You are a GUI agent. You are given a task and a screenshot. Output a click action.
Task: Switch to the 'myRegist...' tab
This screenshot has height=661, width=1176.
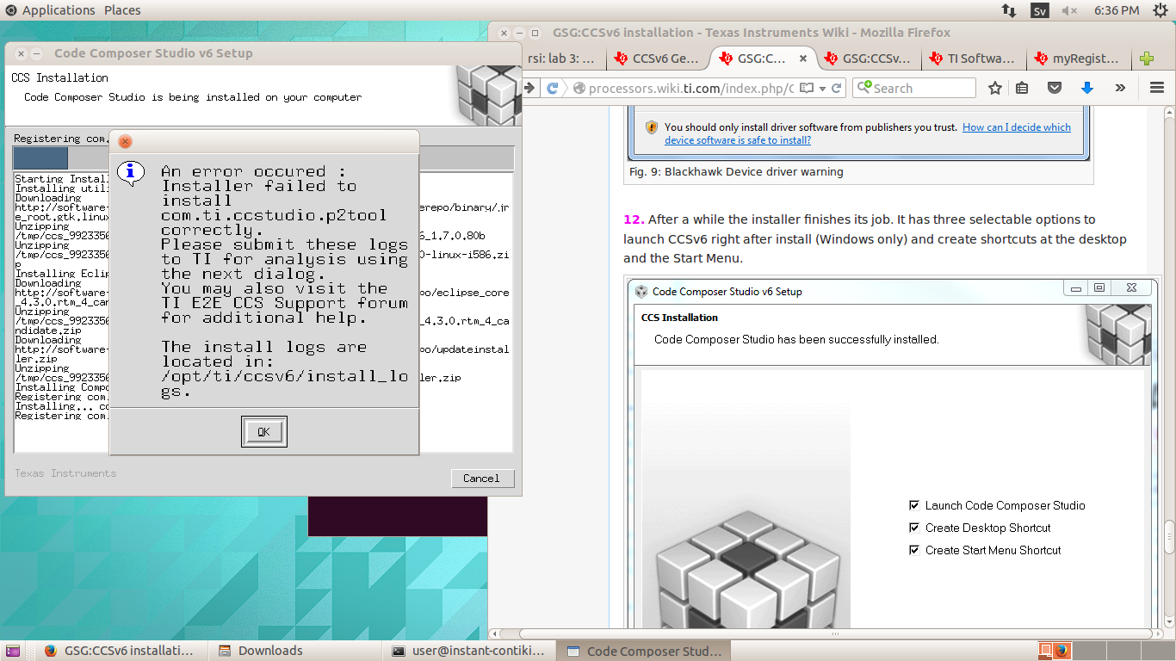tap(1079, 59)
